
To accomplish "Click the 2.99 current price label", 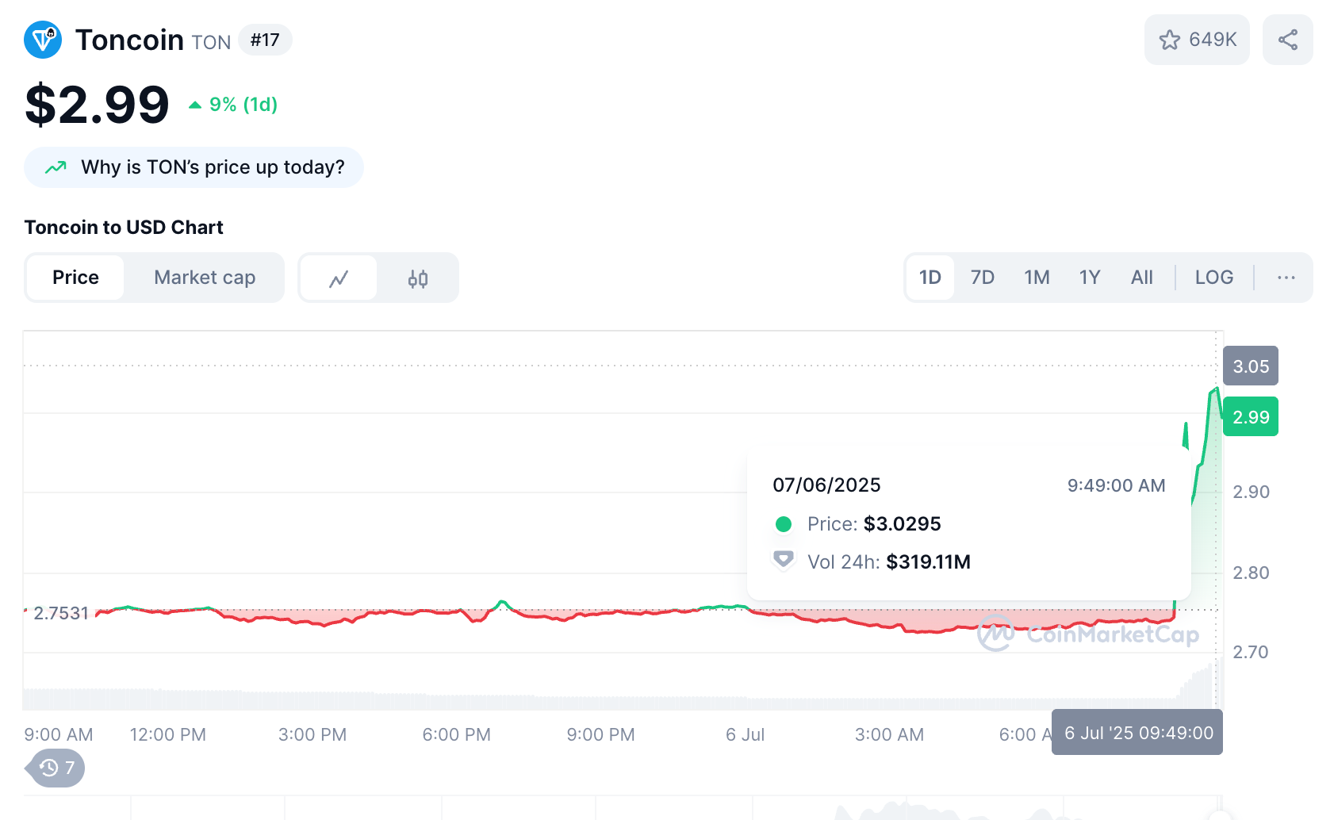I will tap(1251, 417).
